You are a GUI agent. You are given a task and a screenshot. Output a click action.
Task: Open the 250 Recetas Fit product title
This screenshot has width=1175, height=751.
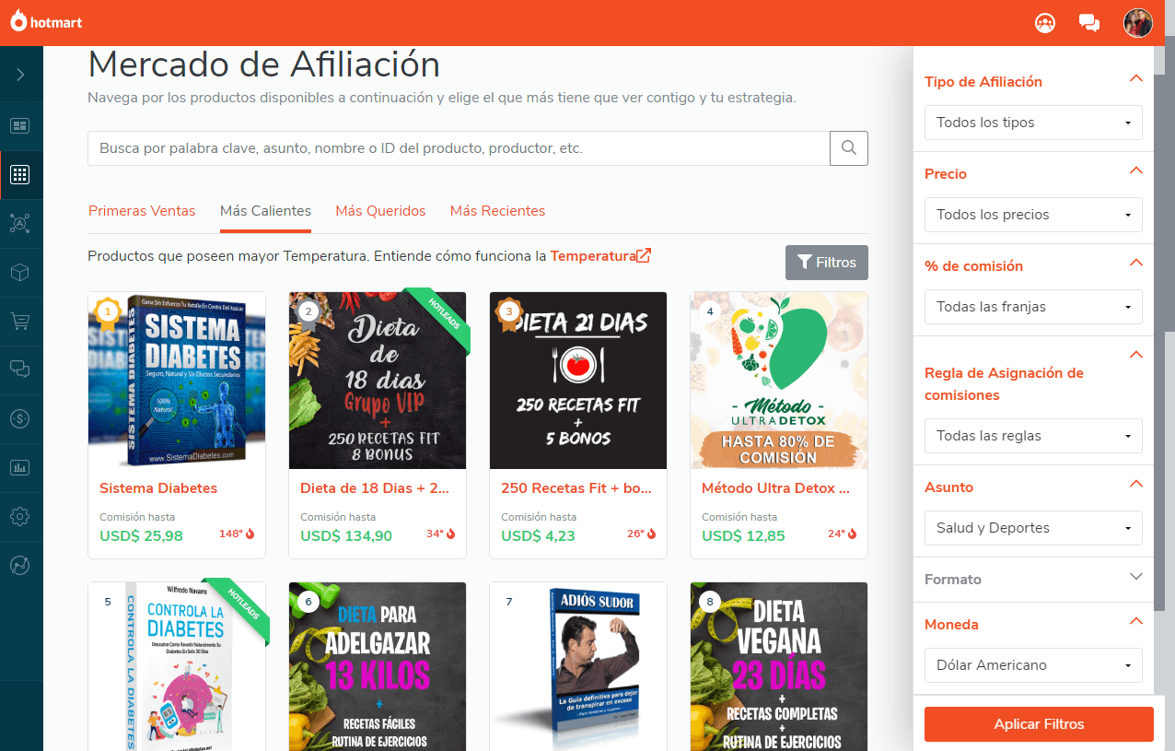tap(576, 488)
